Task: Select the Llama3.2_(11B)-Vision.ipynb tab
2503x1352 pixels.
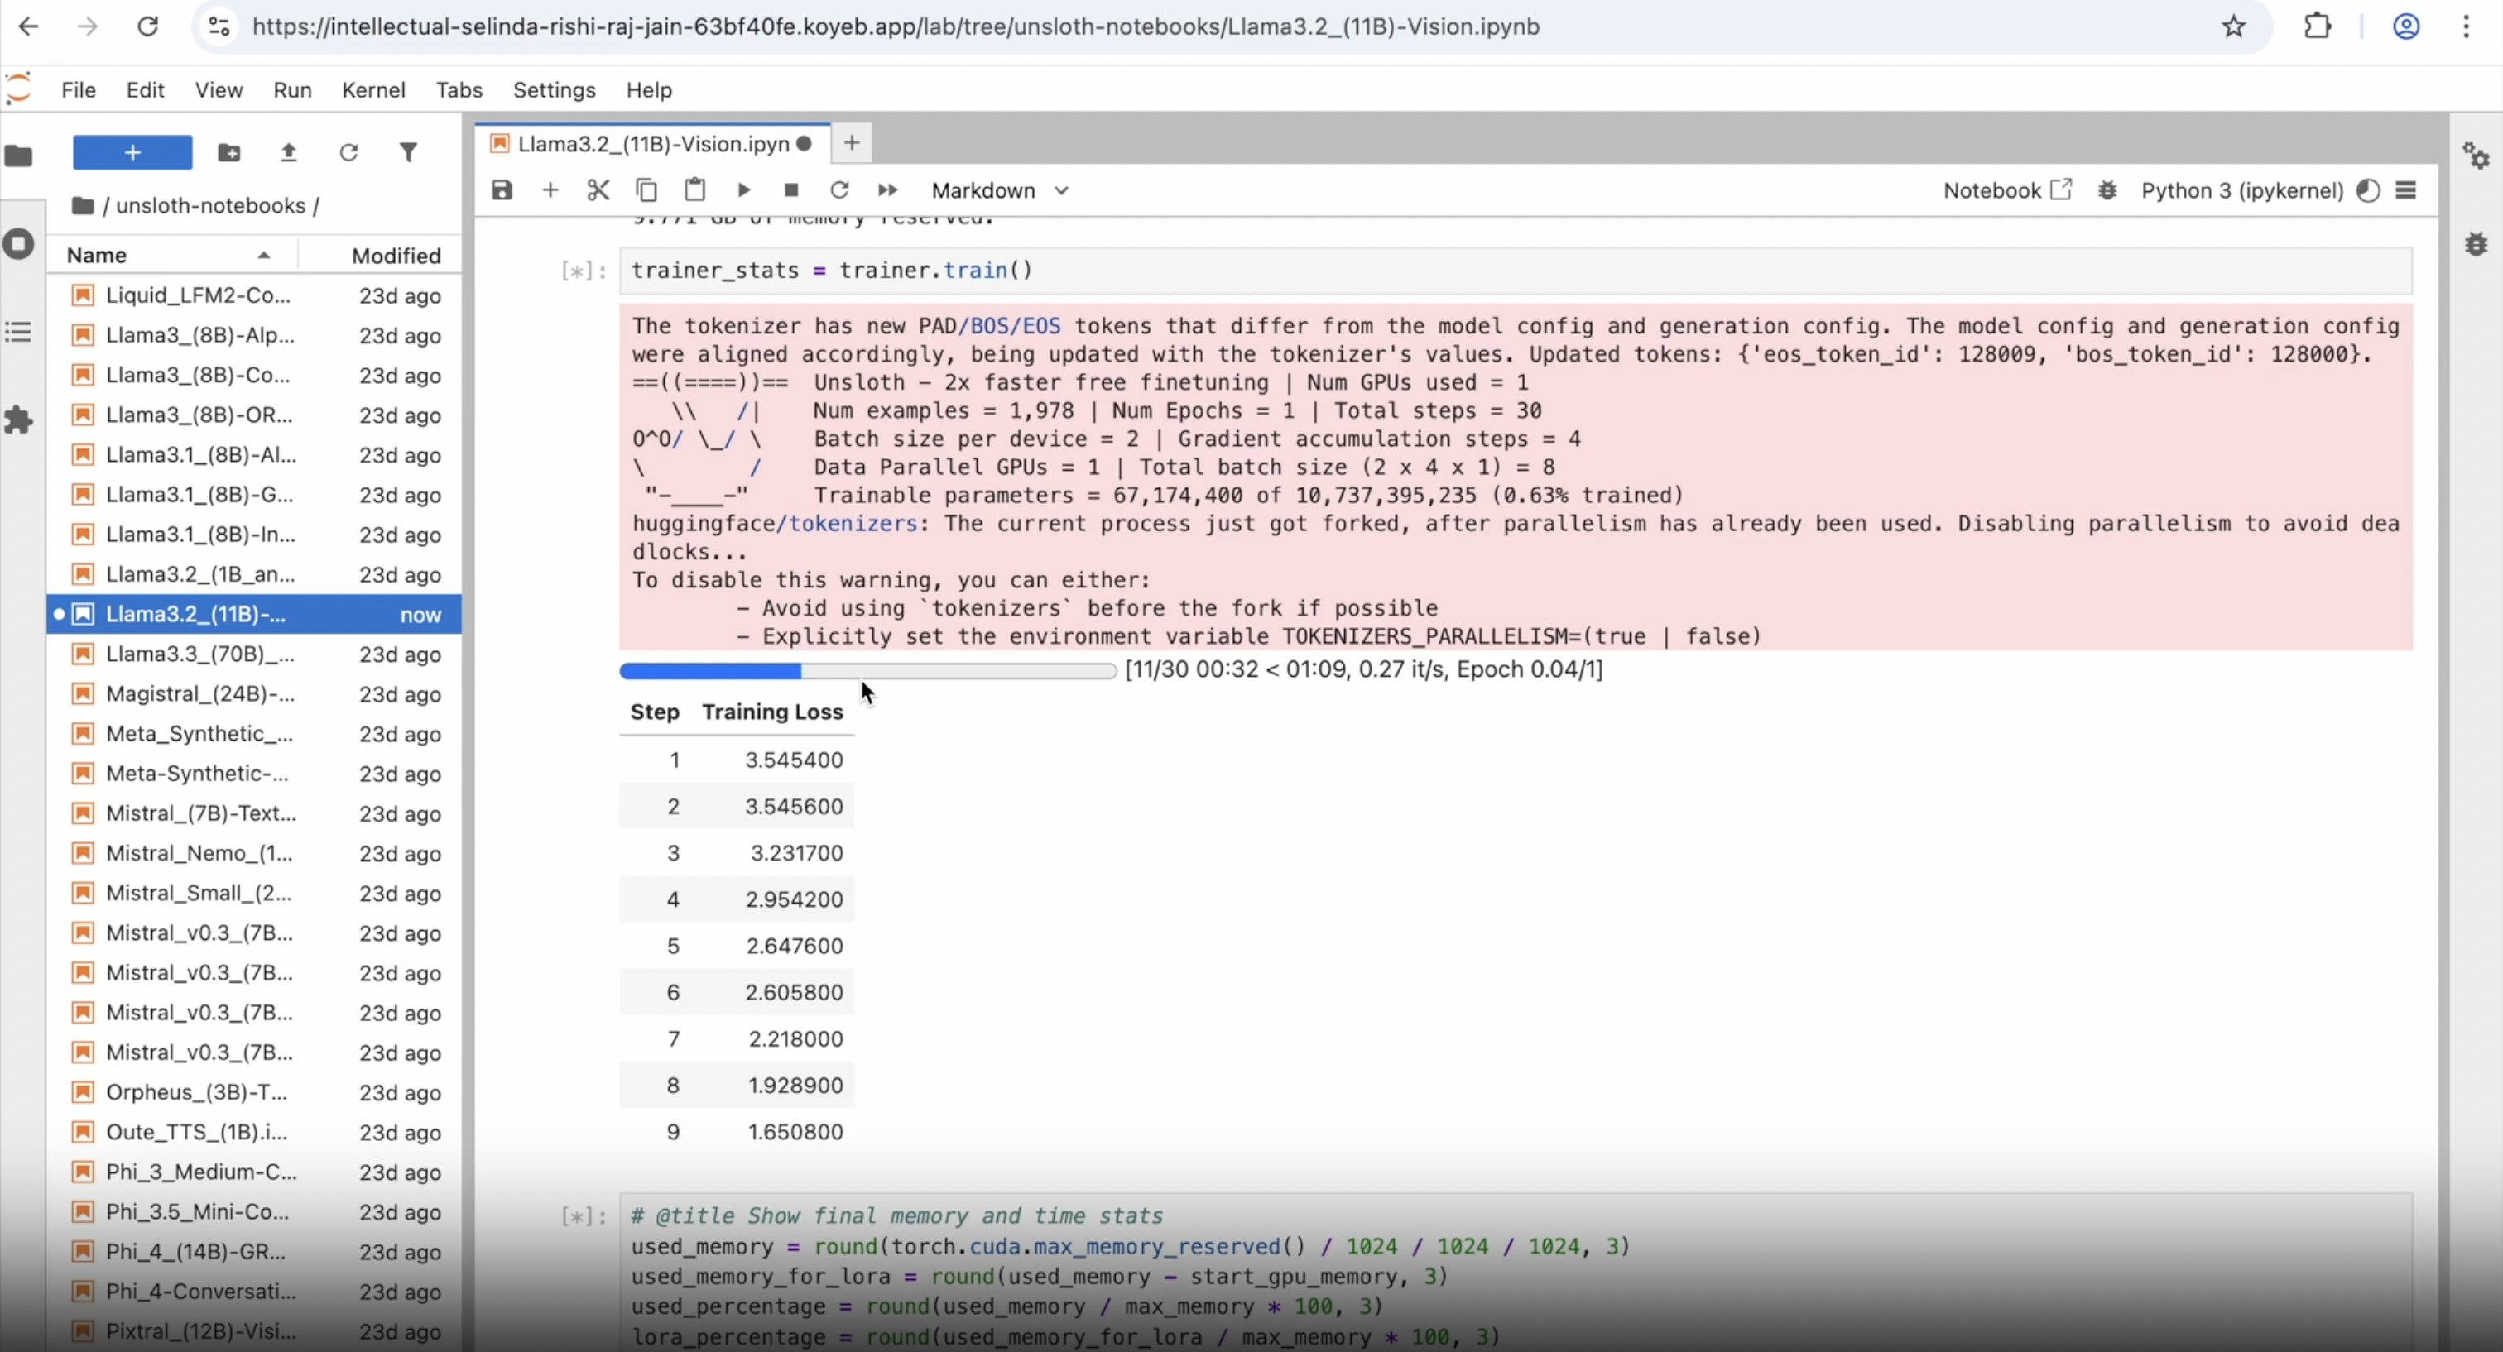Action: [x=653, y=144]
